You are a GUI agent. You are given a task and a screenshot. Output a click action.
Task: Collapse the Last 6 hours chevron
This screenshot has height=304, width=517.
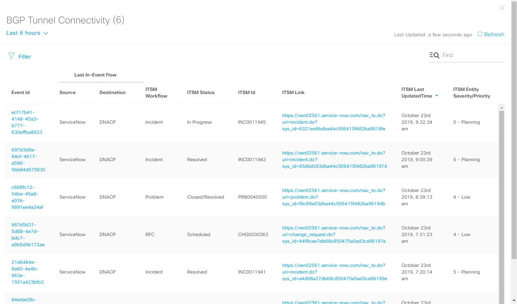[x=46, y=33]
